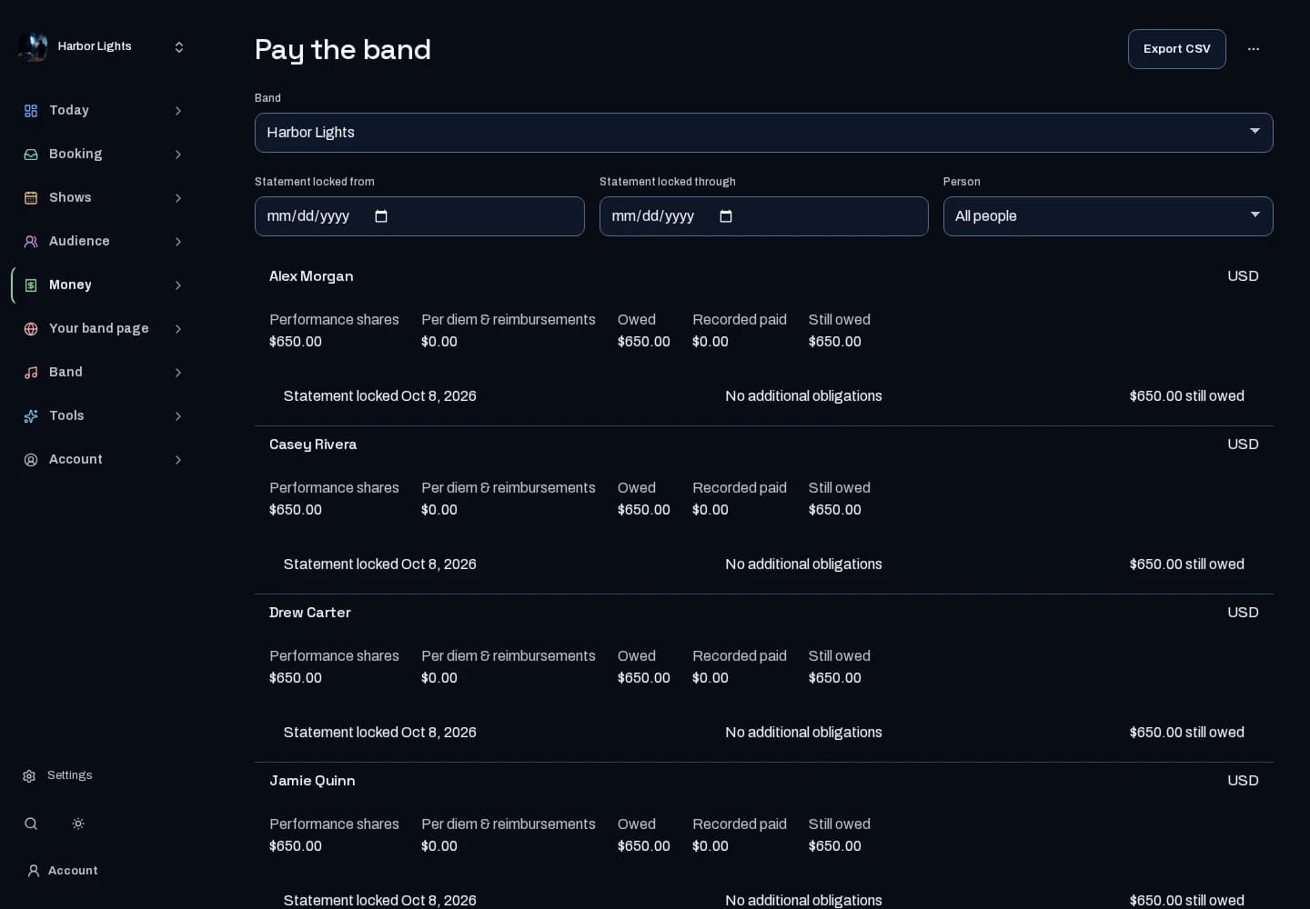Click the search magnifier icon
The height and width of the screenshot is (909, 1310).
tap(31, 824)
